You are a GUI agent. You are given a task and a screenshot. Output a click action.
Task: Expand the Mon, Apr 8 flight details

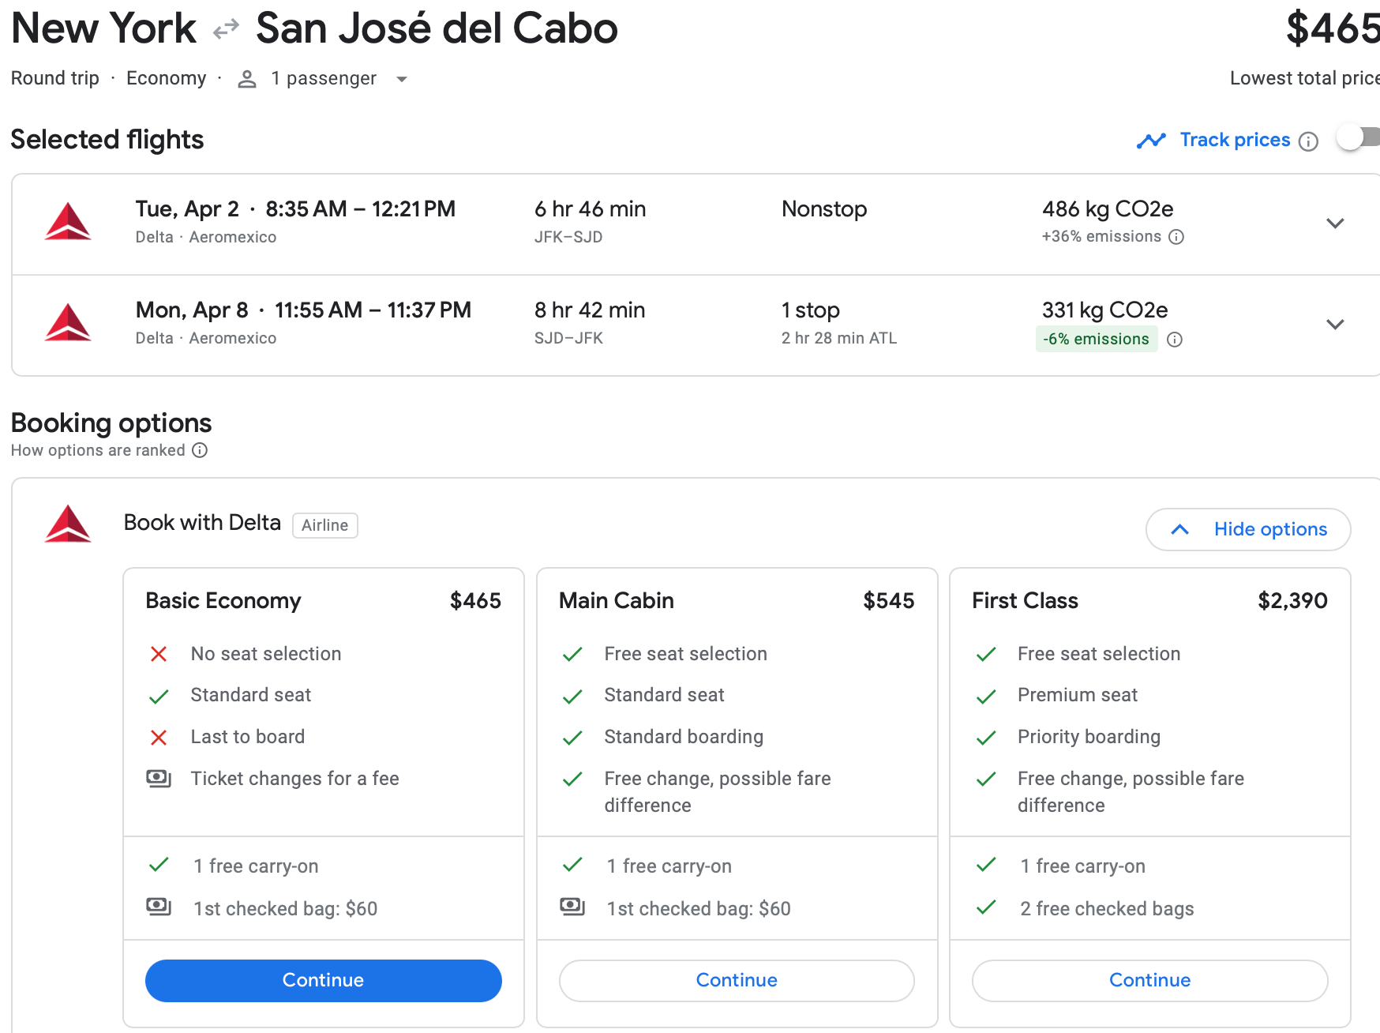click(1335, 325)
